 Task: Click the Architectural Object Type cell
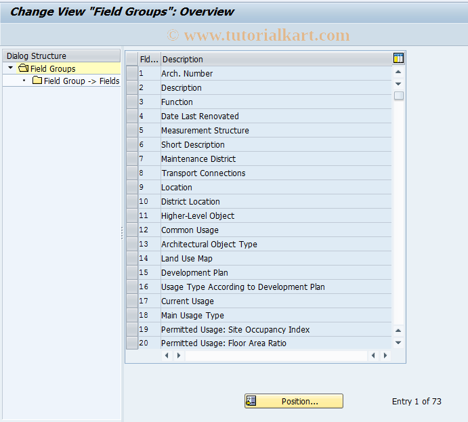(276, 244)
